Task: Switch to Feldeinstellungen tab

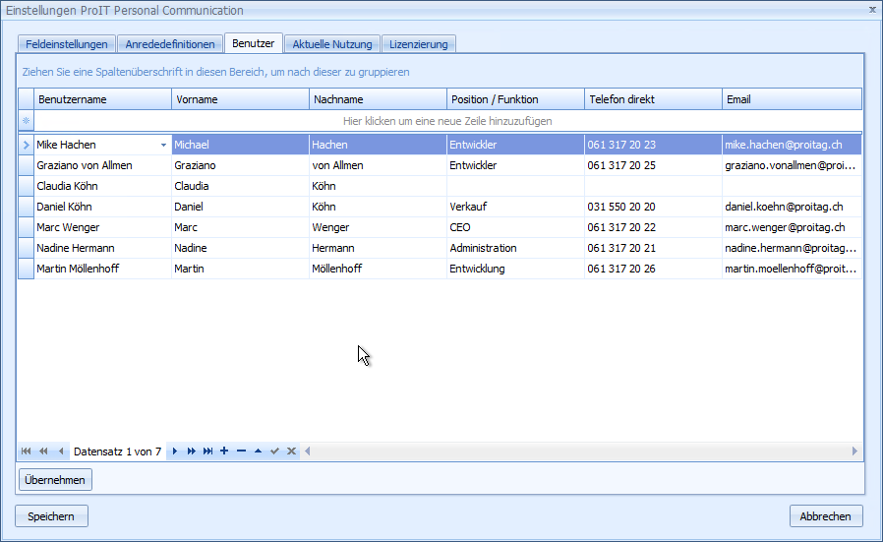Action: click(x=67, y=44)
